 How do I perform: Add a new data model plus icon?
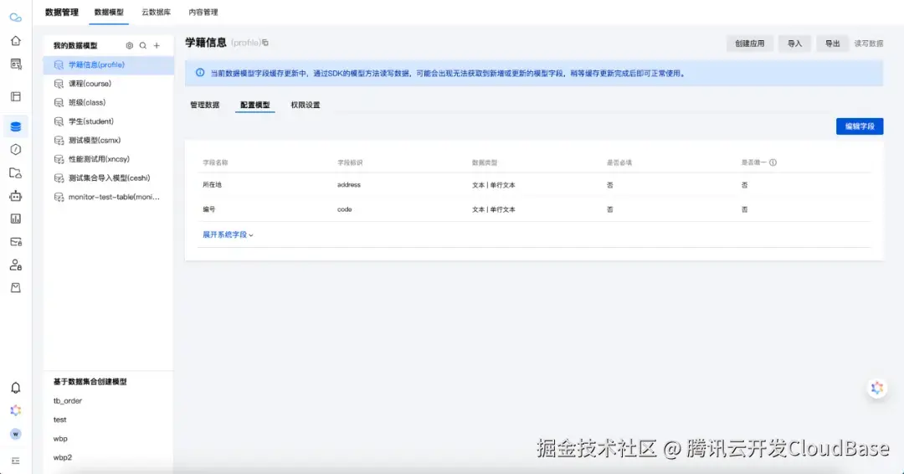point(157,45)
